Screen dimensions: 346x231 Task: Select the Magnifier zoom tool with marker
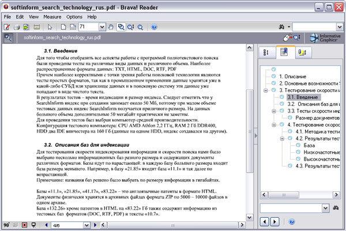[x=131, y=27]
